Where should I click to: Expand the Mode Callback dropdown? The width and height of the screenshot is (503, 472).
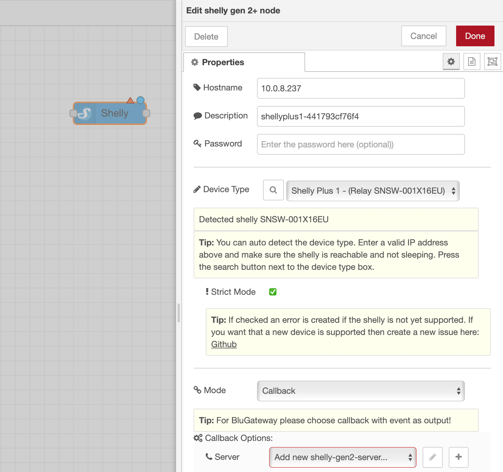click(361, 391)
